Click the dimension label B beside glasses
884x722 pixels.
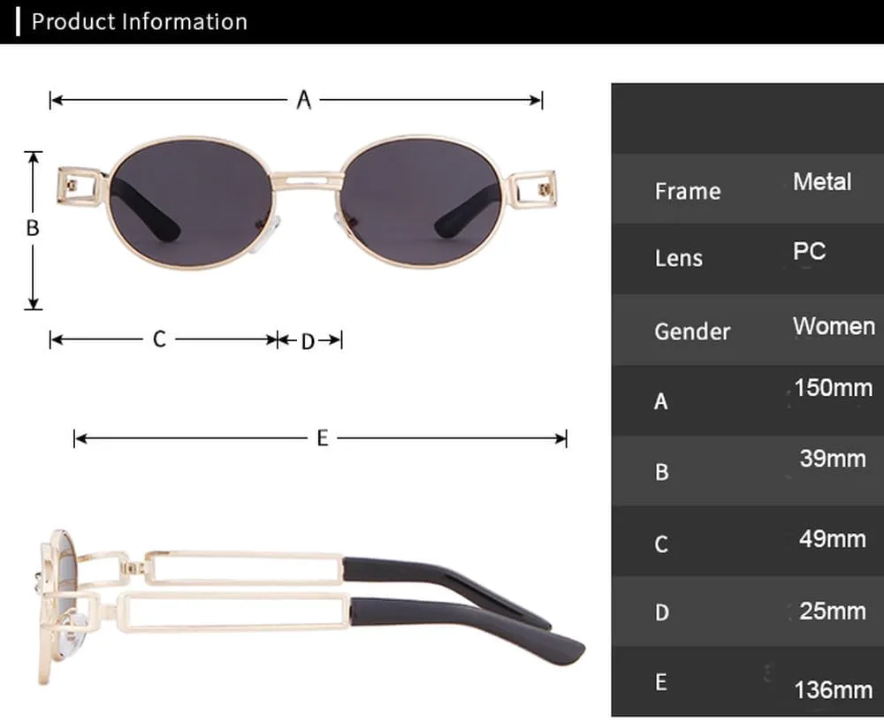click(33, 228)
